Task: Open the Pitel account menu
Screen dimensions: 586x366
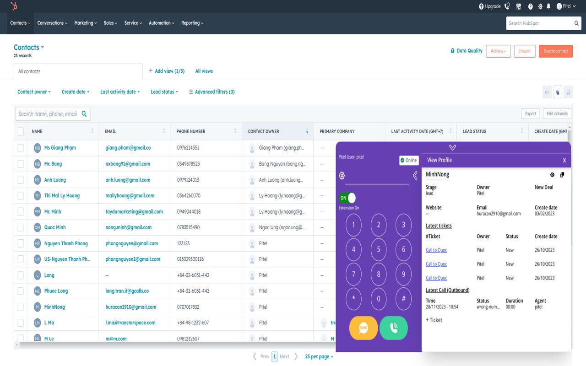Action: 566,6
